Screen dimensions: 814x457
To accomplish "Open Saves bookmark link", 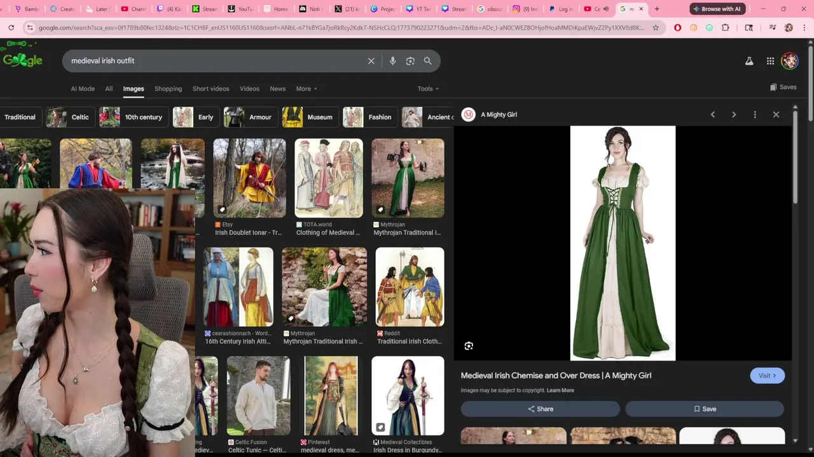I will (783, 87).
